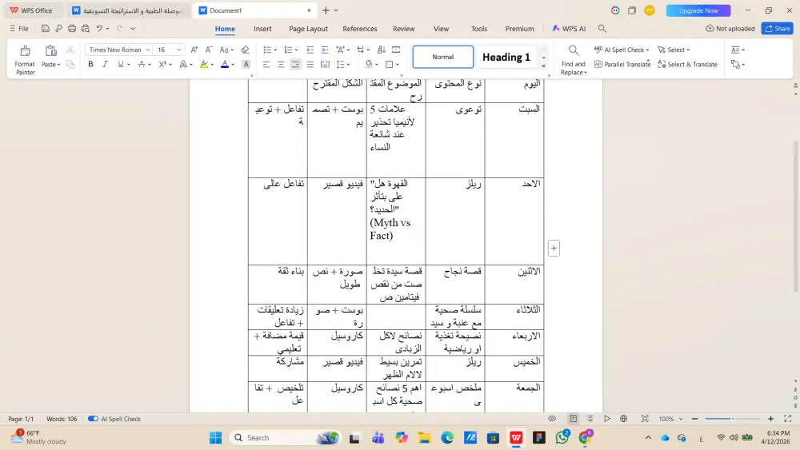Click the Windows Start button
Viewport: 800px width, 450px height.
coord(216,437)
